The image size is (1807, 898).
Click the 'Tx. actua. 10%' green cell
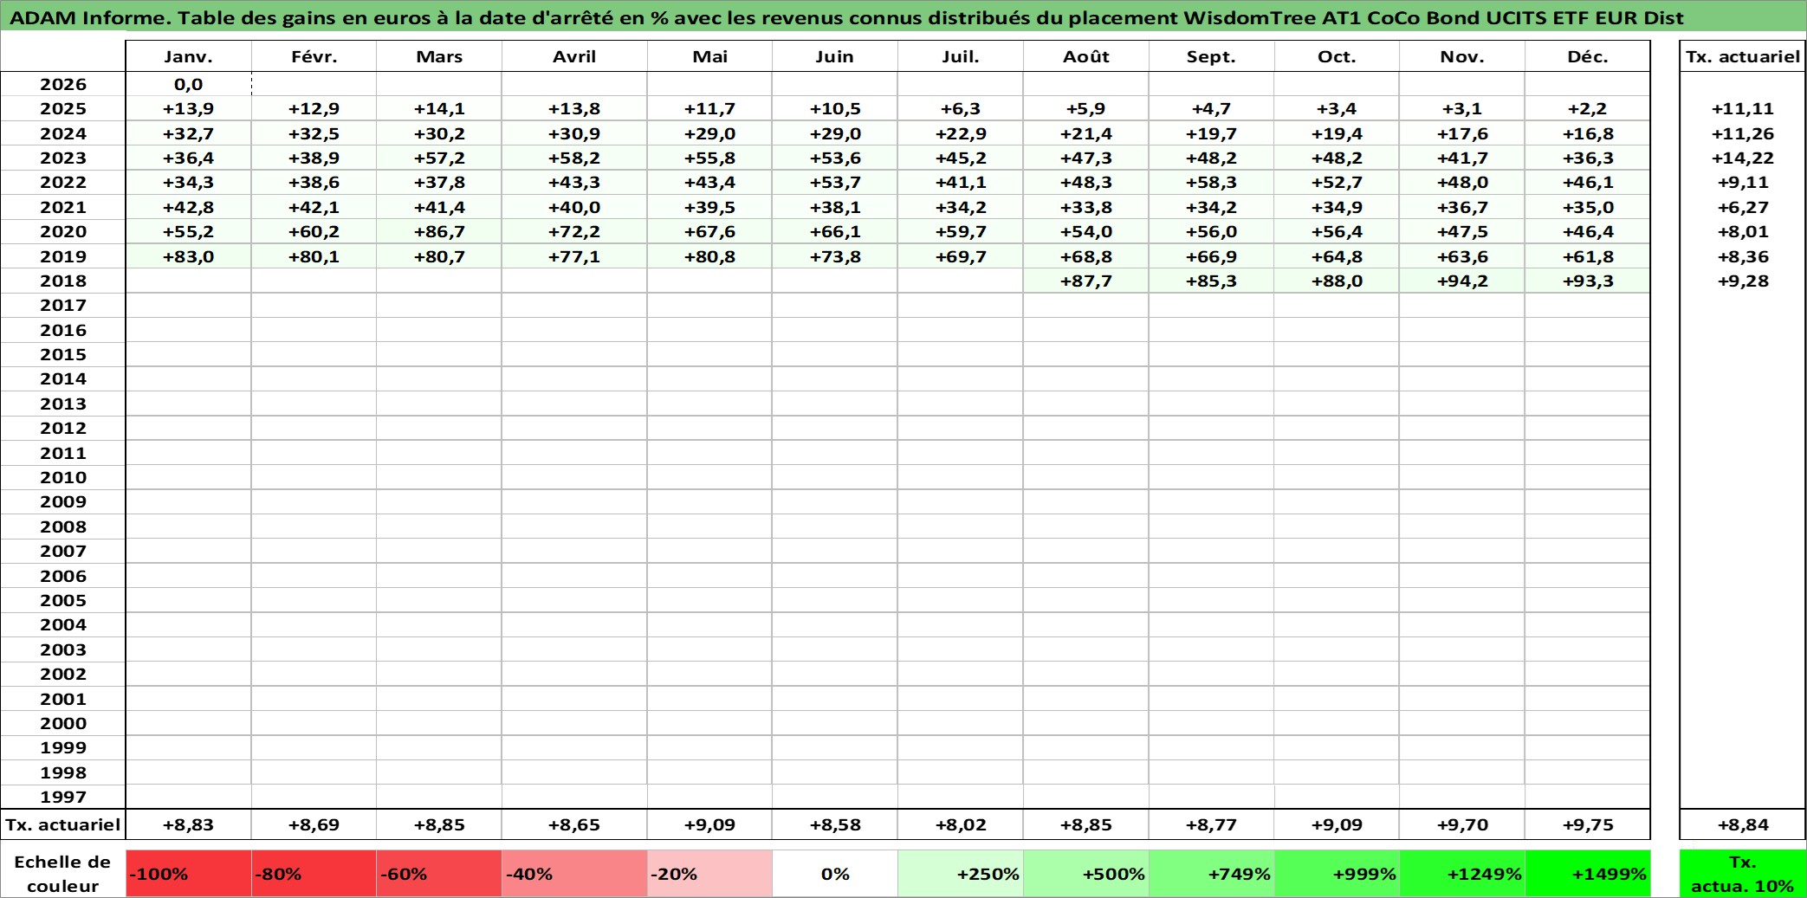coord(1742,874)
